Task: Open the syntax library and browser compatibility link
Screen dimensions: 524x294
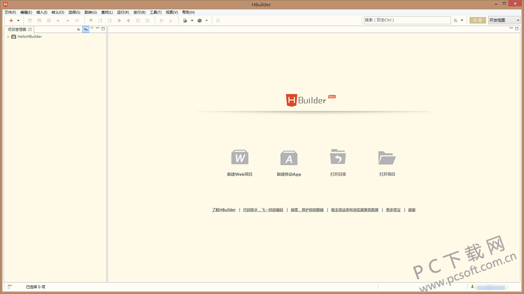Action: (x=354, y=210)
